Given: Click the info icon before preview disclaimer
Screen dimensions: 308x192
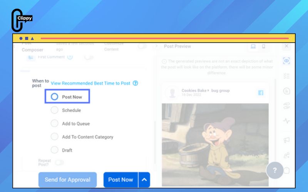Looking at the screenshot, I should click(164, 61).
